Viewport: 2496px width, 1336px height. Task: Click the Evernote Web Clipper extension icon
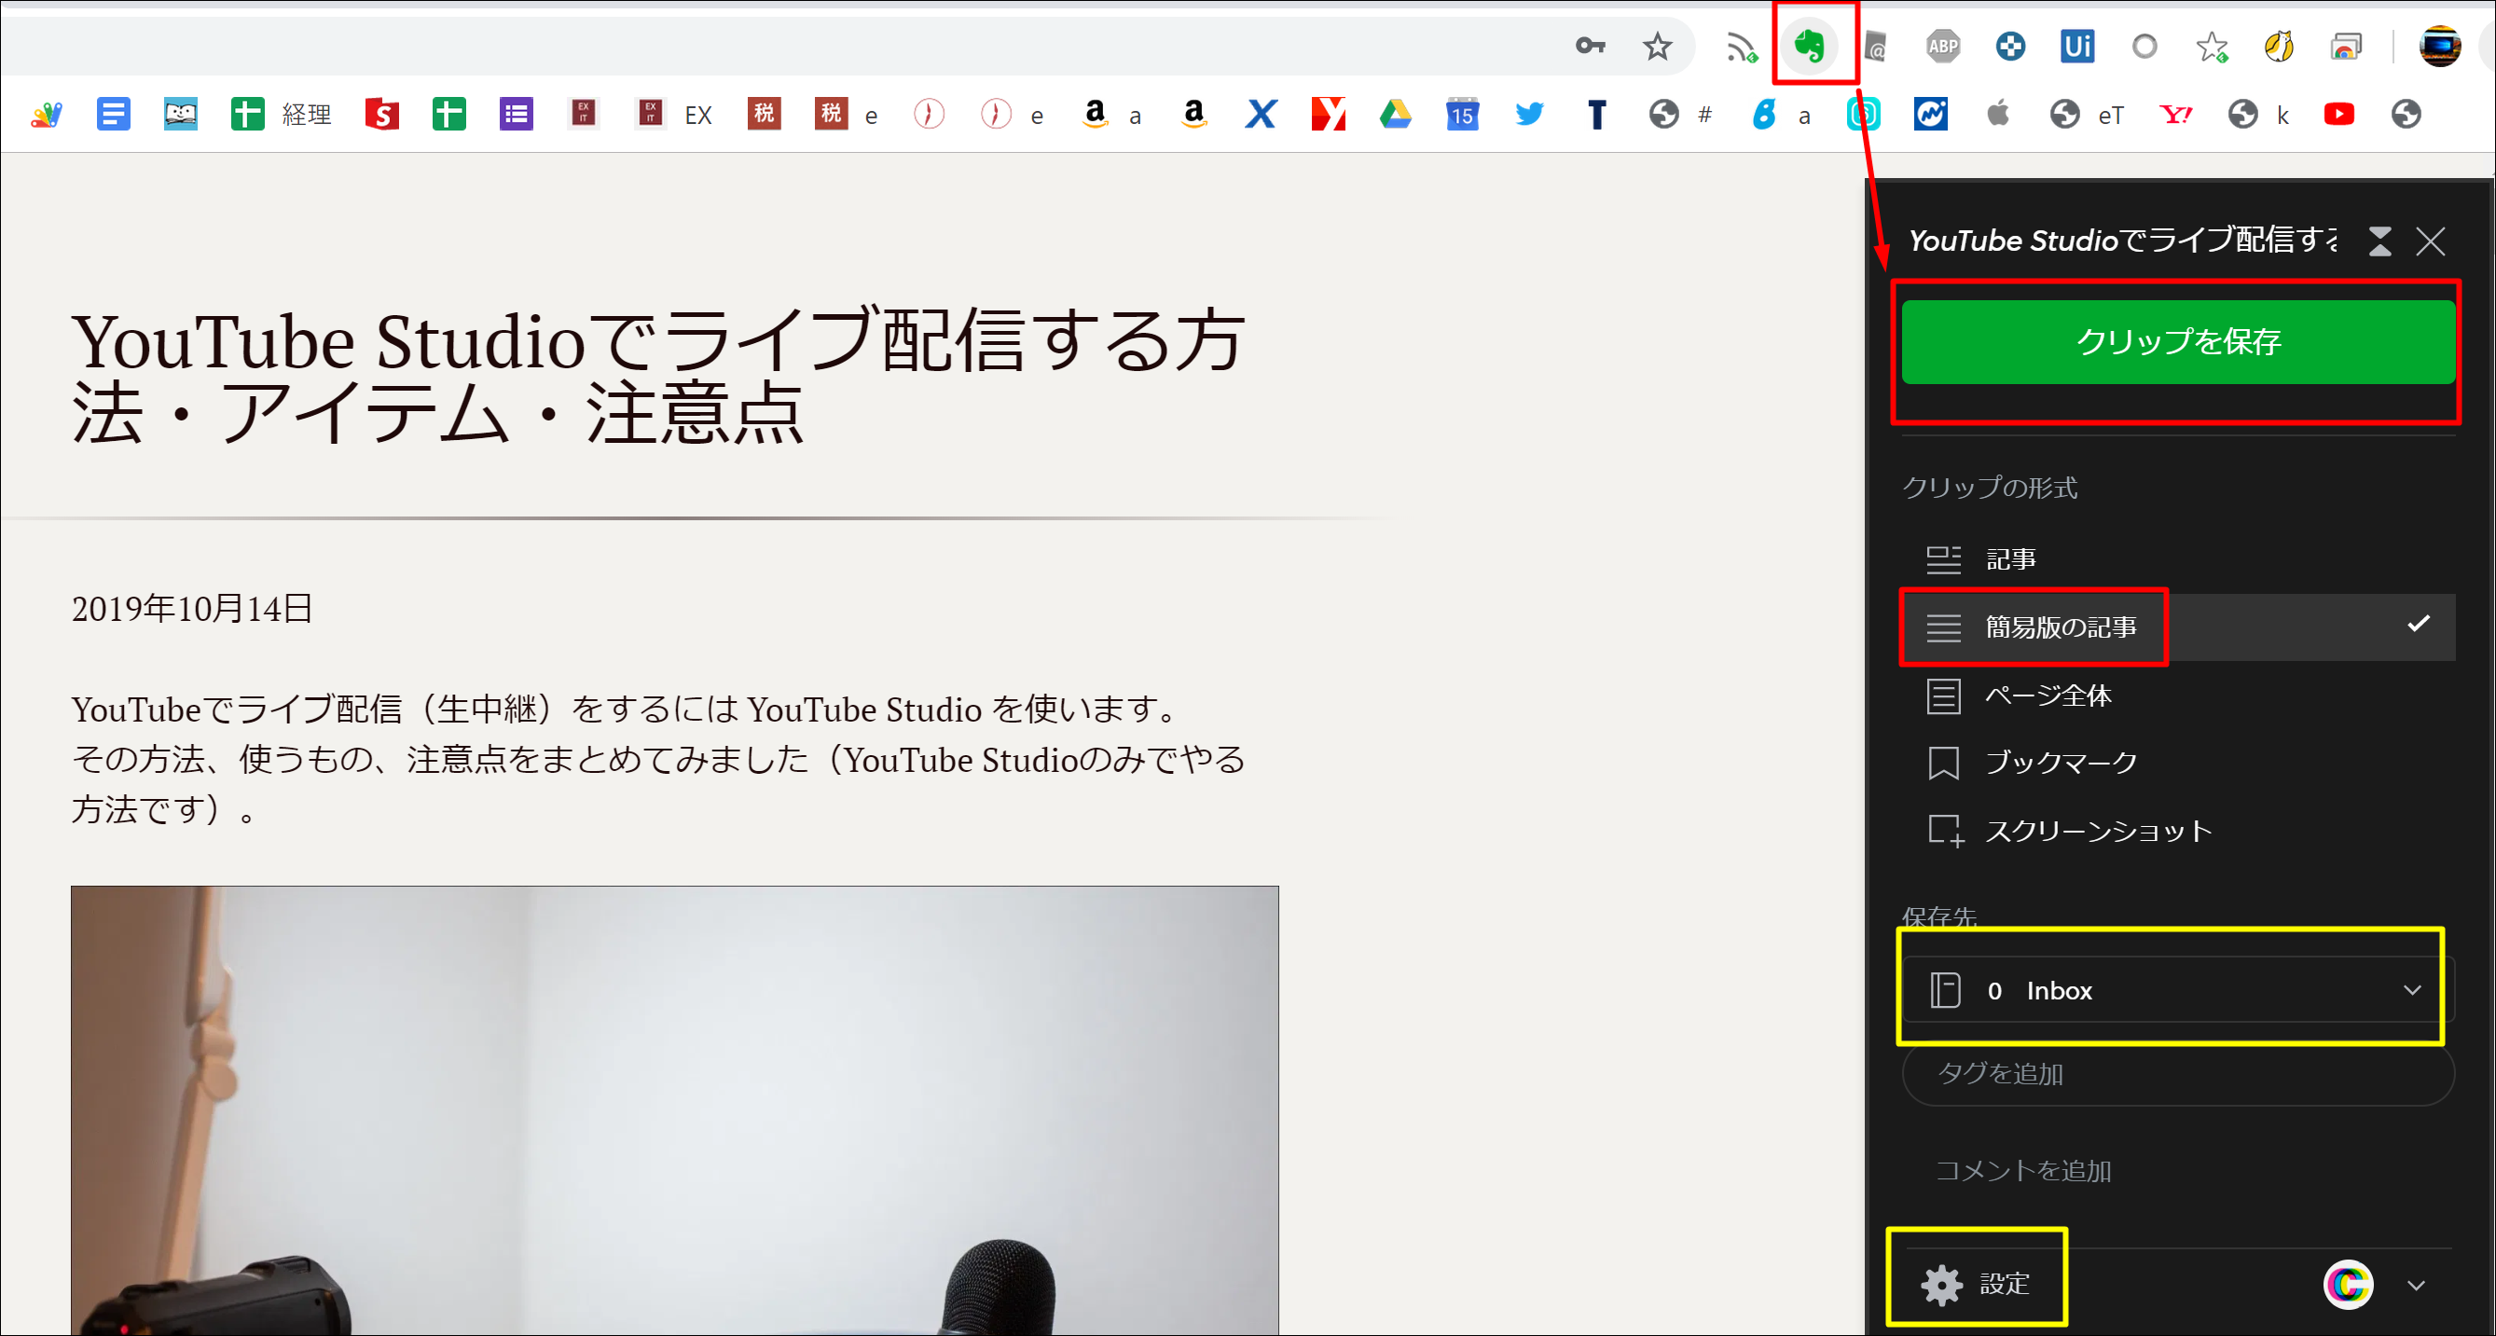click(1809, 46)
